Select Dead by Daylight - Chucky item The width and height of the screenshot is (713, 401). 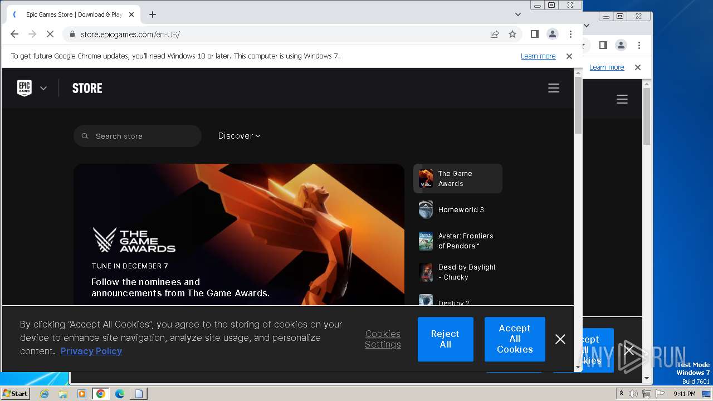pyautogui.click(x=458, y=272)
